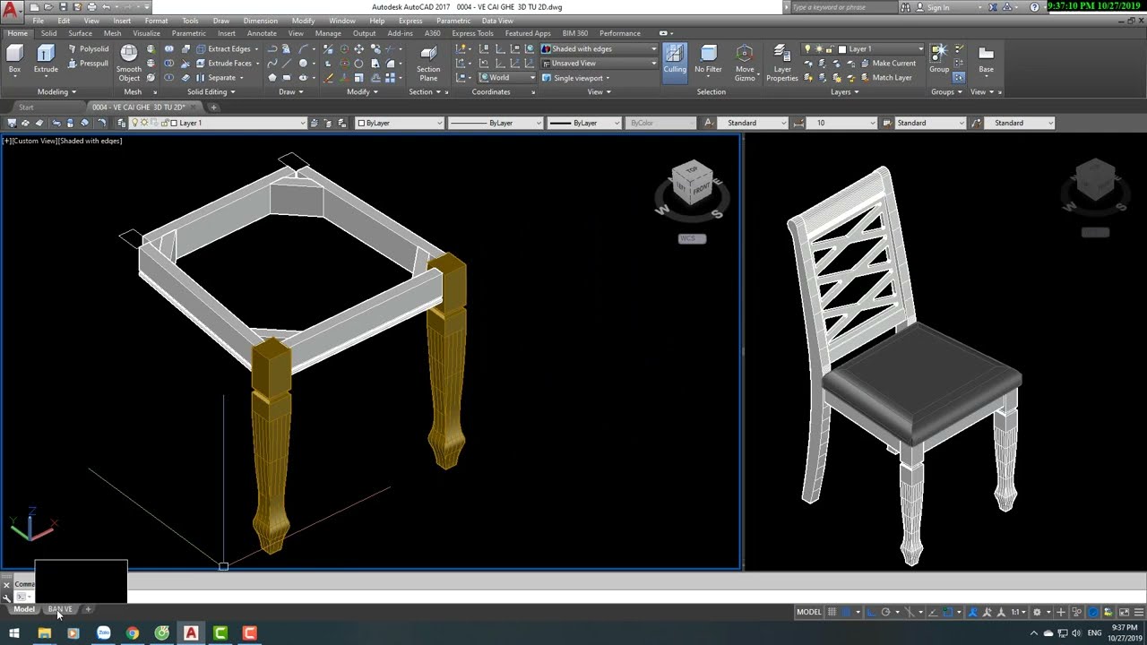Viewport: 1147px width, 645px height.
Task: Open the ByLayer linetype dropdown
Action: [x=495, y=123]
